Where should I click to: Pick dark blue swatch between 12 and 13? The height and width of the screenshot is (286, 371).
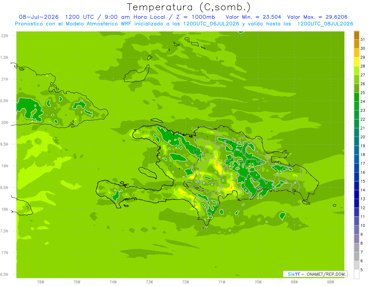pos(356,203)
